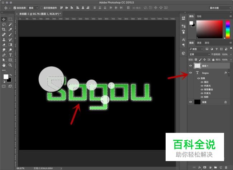Select the Eyedropper tool

tap(10, 30)
